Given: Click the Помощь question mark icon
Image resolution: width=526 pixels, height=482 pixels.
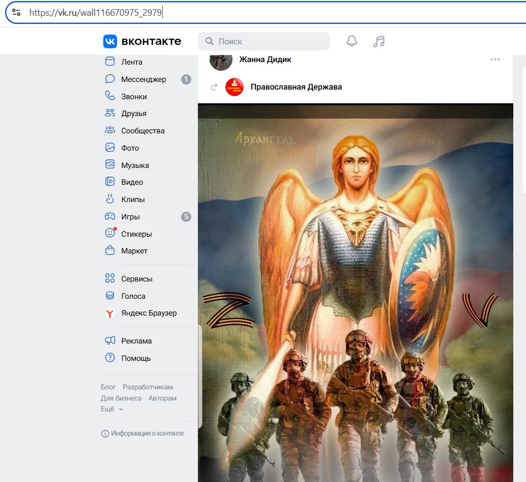Looking at the screenshot, I should point(110,357).
